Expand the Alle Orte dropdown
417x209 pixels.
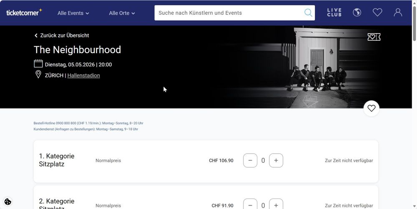122,13
